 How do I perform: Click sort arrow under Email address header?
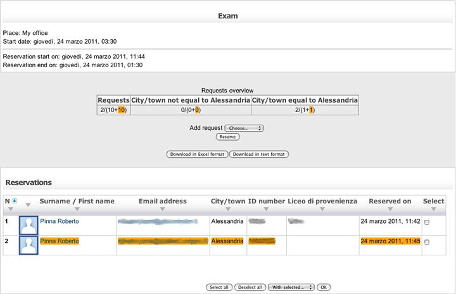pos(163,209)
